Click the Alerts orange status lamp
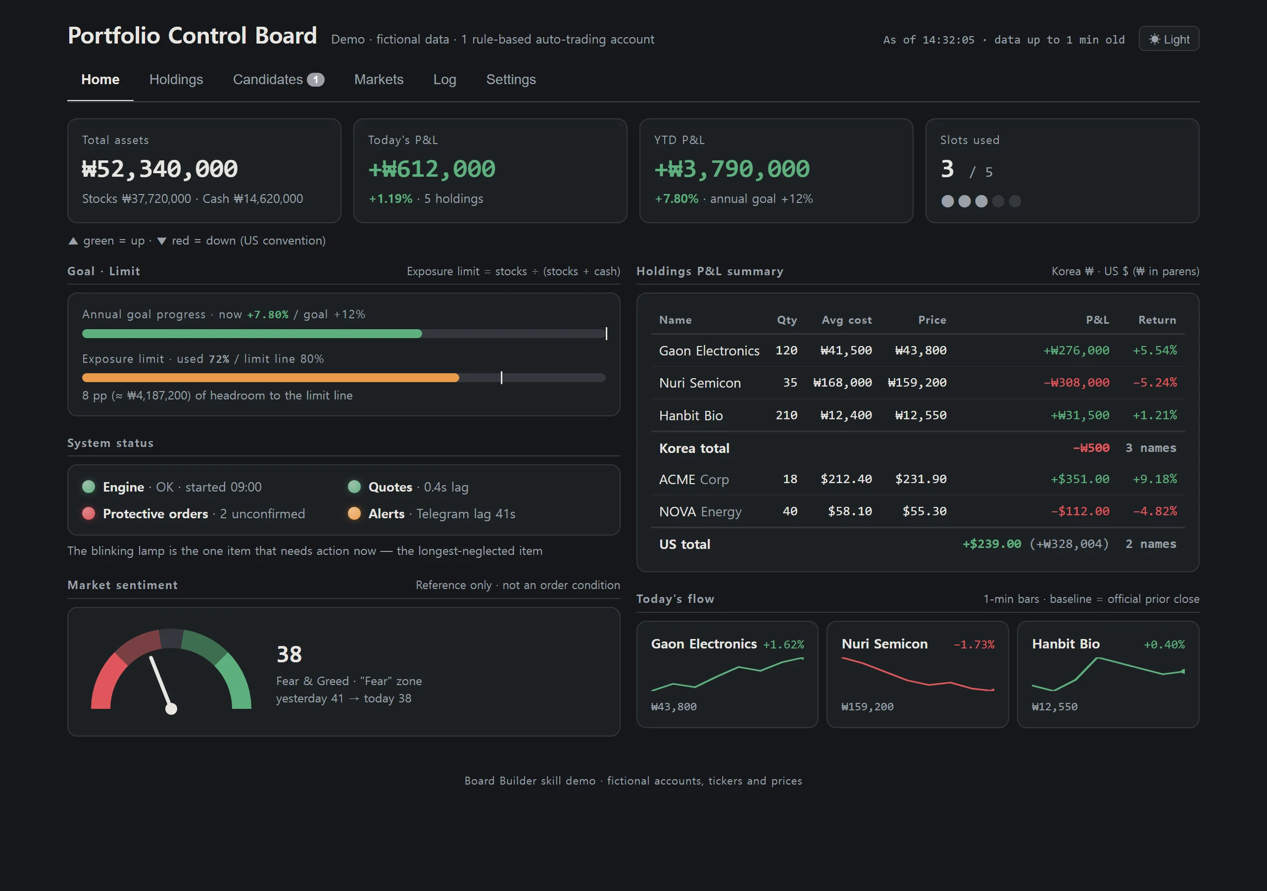 pos(354,513)
